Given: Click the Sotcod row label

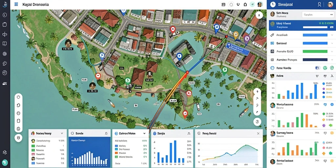Looking at the screenshot, I should pyautogui.click(x=281, y=43).
